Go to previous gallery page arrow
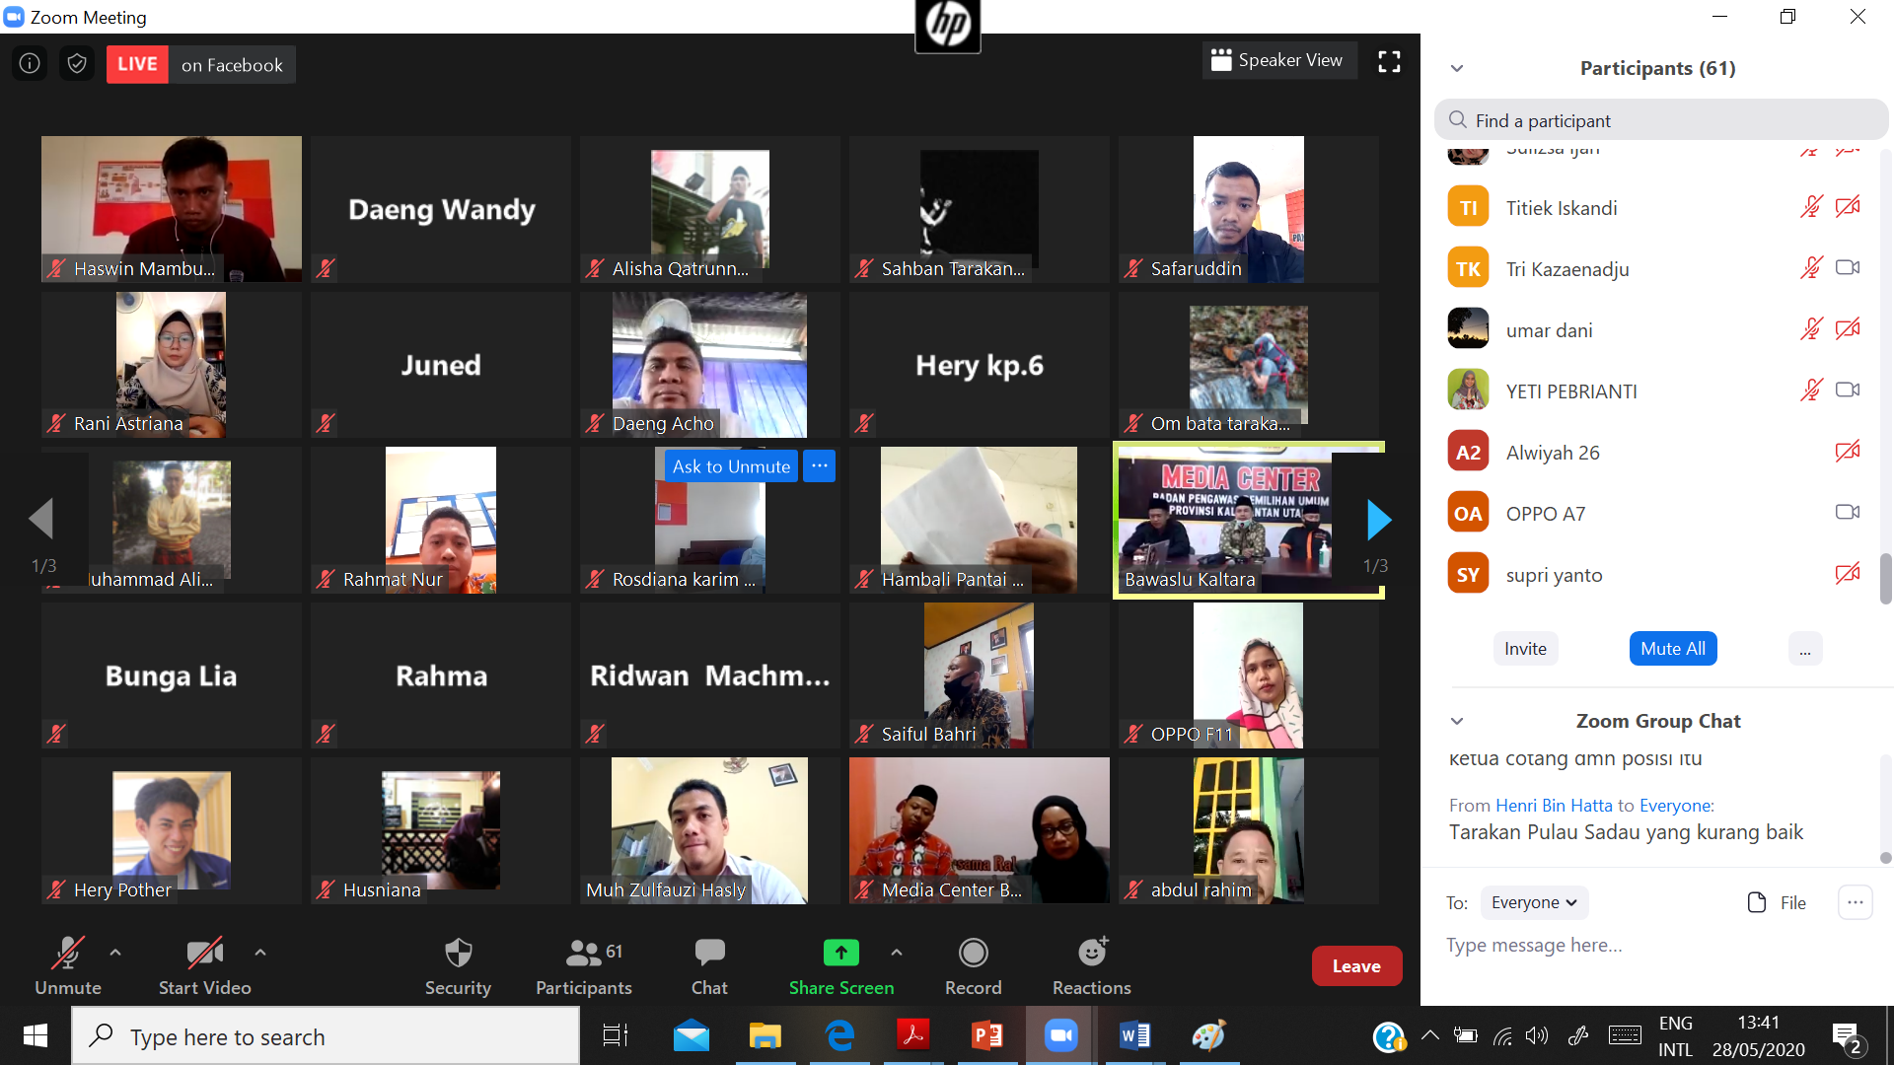Image resolution: width=1894 pixels, height=1065 pixels. pyautogui.click(x=41, y=520)
